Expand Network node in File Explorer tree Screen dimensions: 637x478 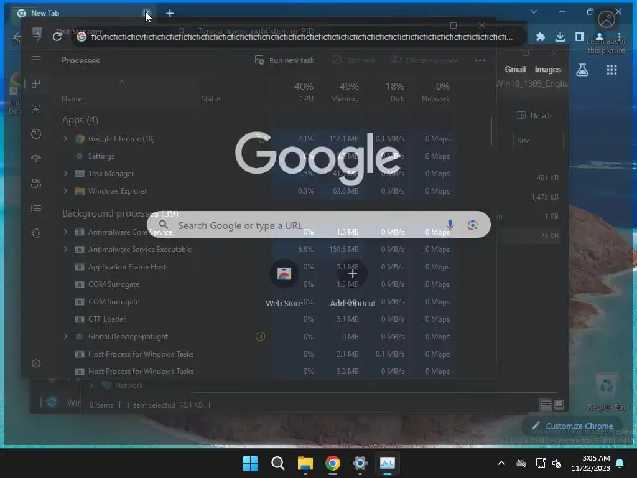(91, 385)
